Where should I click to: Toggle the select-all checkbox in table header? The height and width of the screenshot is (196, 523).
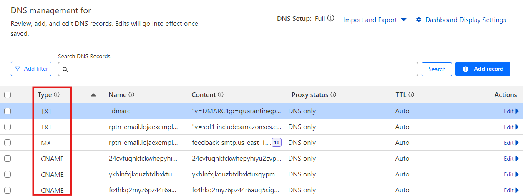point(8,95)
